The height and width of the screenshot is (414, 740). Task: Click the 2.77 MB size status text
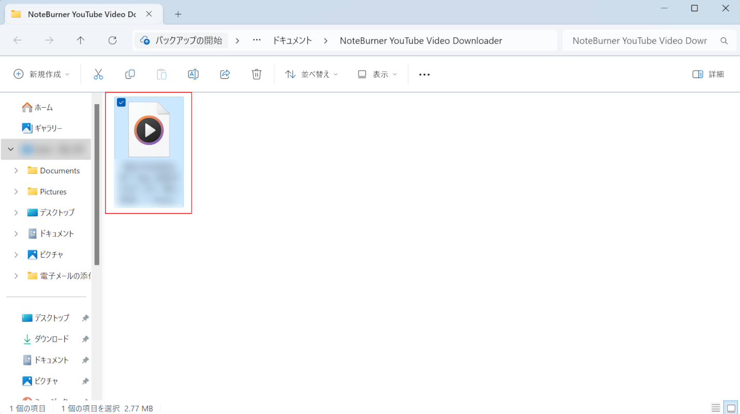139,408
